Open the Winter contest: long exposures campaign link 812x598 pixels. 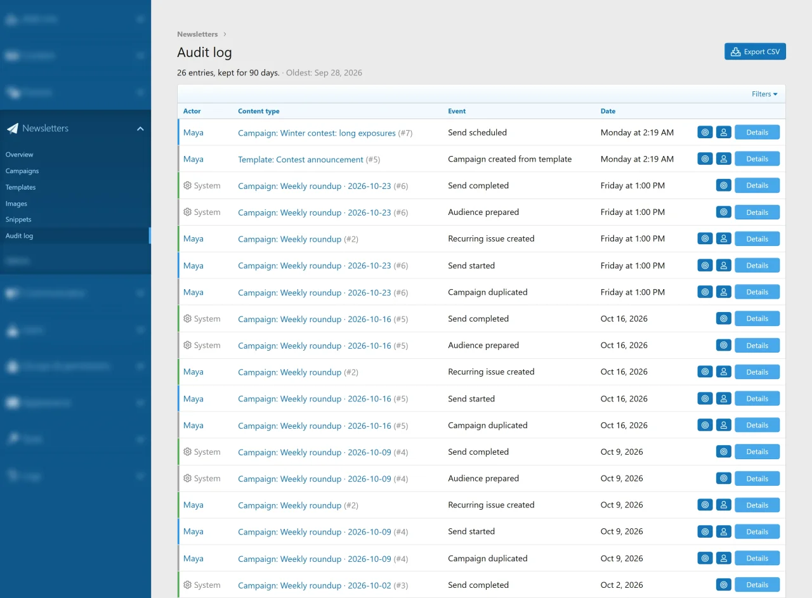pos(317,133)
